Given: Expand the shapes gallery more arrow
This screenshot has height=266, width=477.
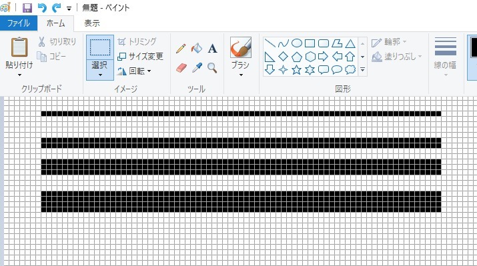Looking at the screenshot, I should tap(362, 70).
